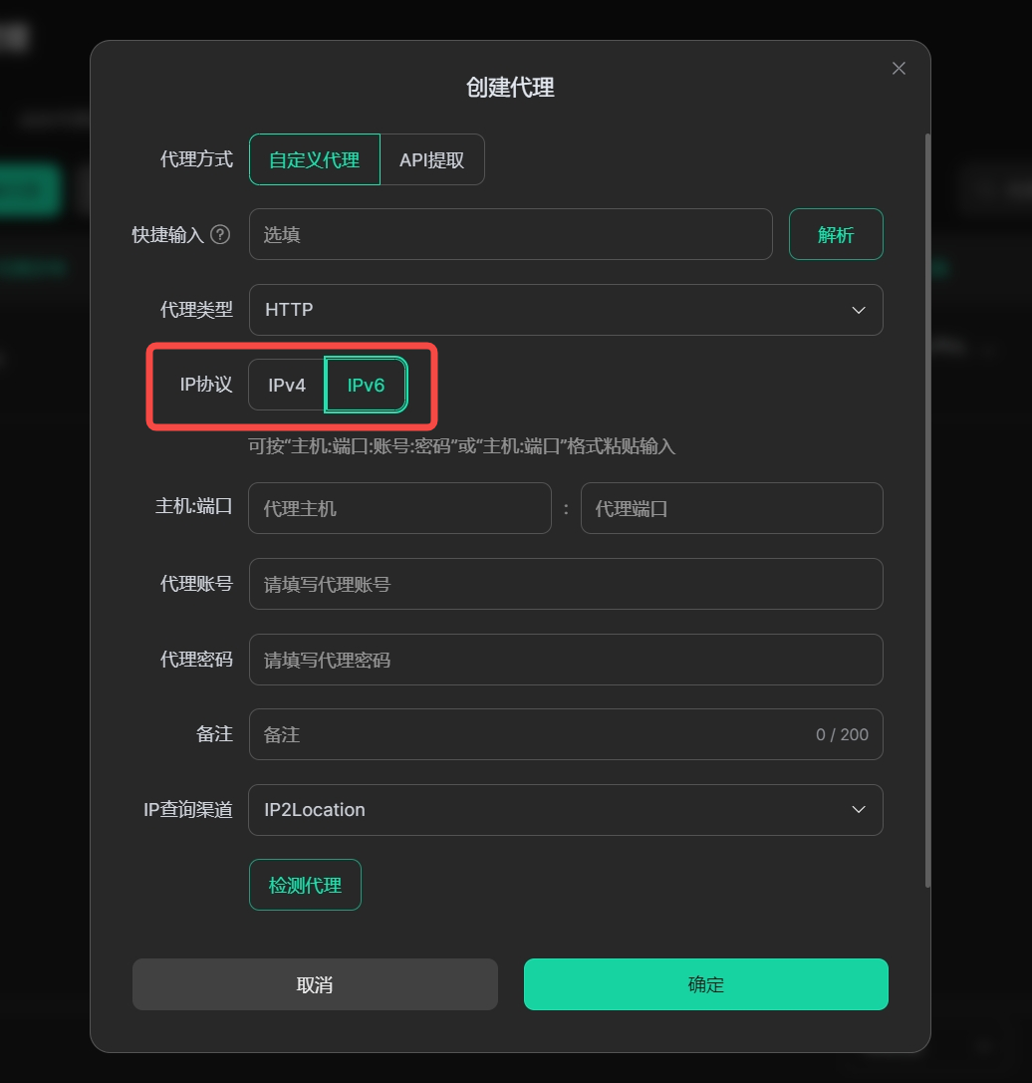Confirm with the 确定 button
This screenshot has width=1032, height=1083.
click(x=706, y=984)
